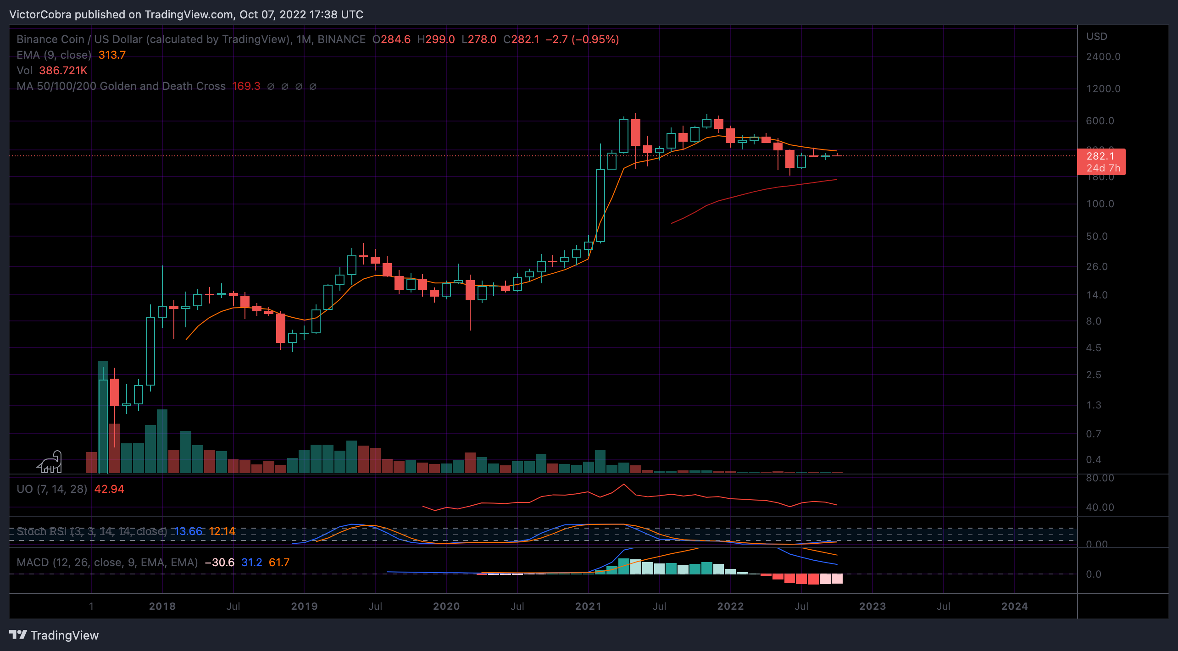Click the Stoch RSI value 13.66

tap(188, 531)
